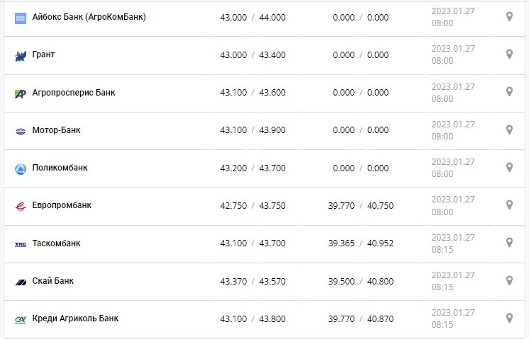The width and height of the screenshot is (529, 339).
Task: Click Скай Банк rate 43.370 / 43.570
Action: [x=252, y=281]
